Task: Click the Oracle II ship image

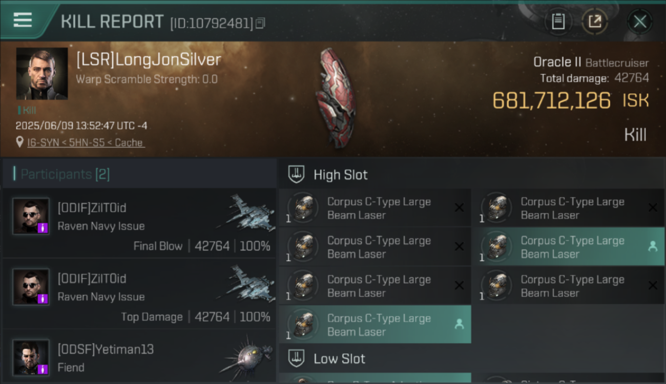Action: click(x=336, y=97)
